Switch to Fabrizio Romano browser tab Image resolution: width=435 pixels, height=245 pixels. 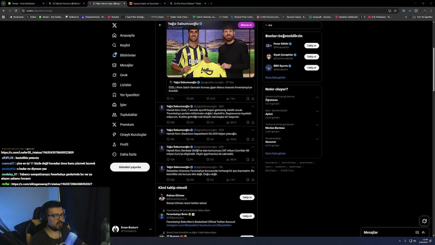pyautogui.click(x=66, y=3)
